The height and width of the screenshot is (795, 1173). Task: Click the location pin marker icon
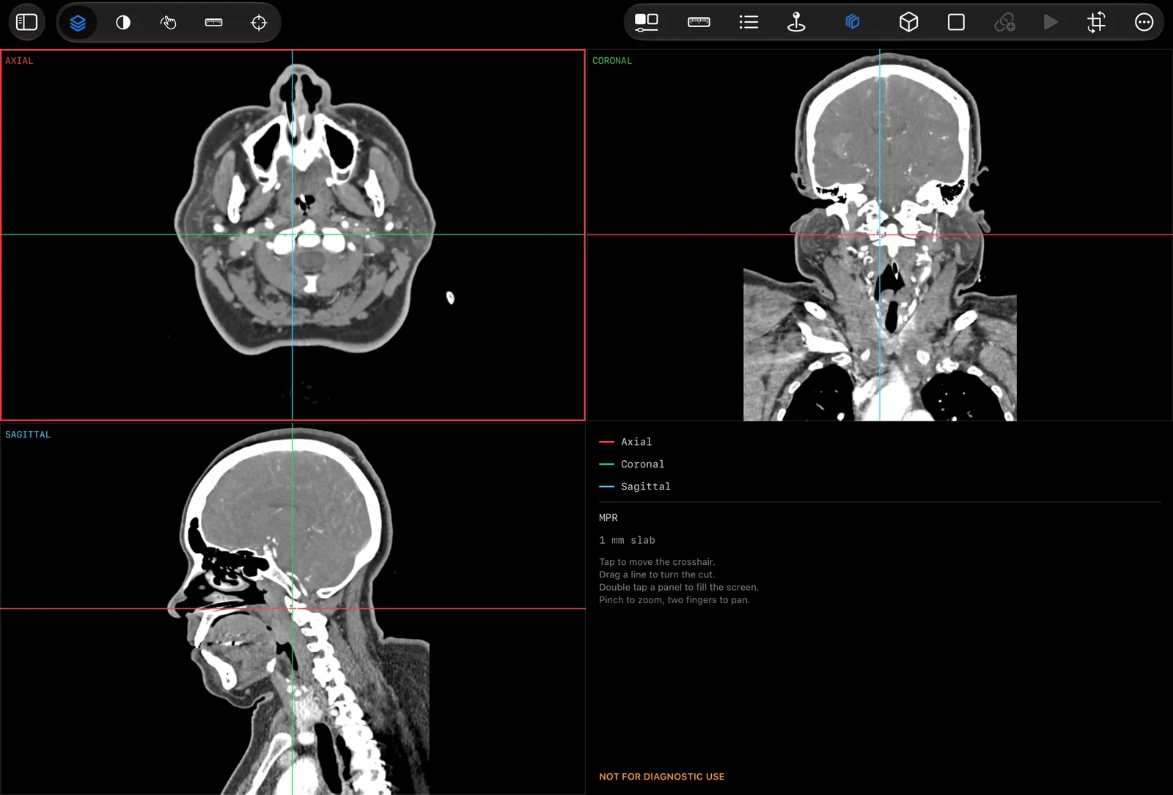pyautogui.click(x=796, y=23)
